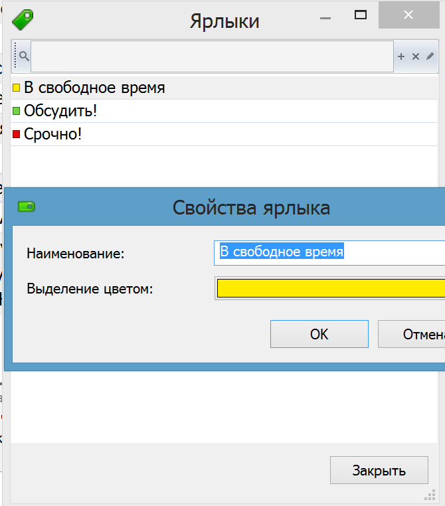Click the delete label X icon
Viewport: 445px width, 506px height.
(x=416, y=56)
